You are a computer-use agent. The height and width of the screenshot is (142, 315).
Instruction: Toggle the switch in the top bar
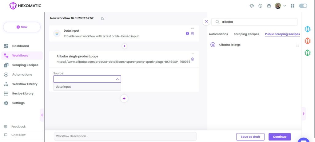click(x=303, y=6)
